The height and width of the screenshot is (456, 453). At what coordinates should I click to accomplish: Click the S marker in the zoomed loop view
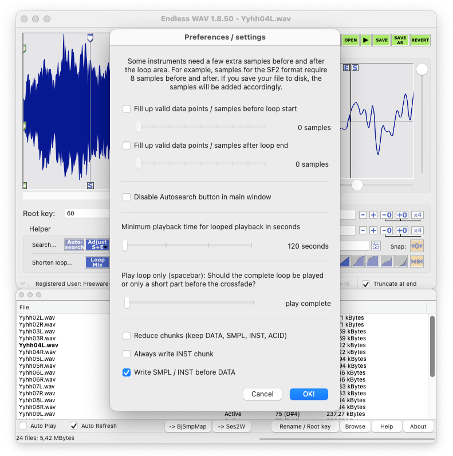coord(355,68)
